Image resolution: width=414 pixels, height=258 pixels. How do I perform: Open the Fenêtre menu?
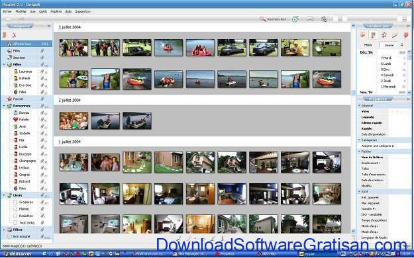coord(56,12)
